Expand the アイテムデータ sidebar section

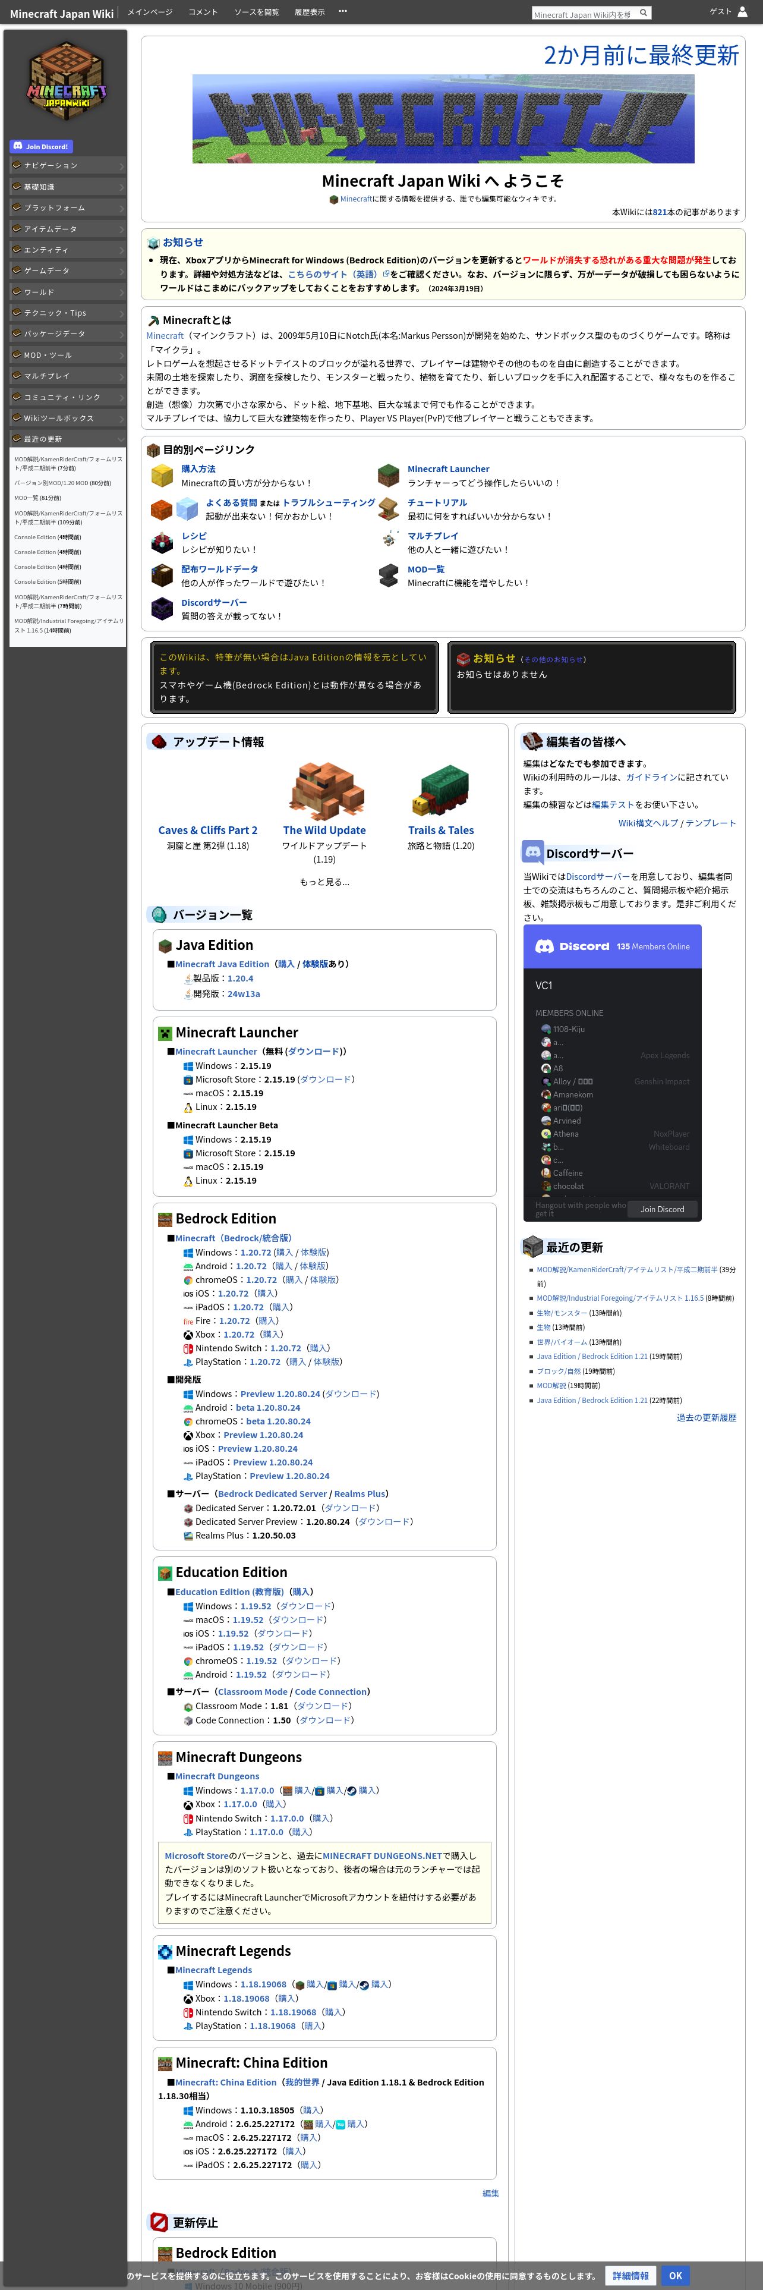(x=68, y=228)
